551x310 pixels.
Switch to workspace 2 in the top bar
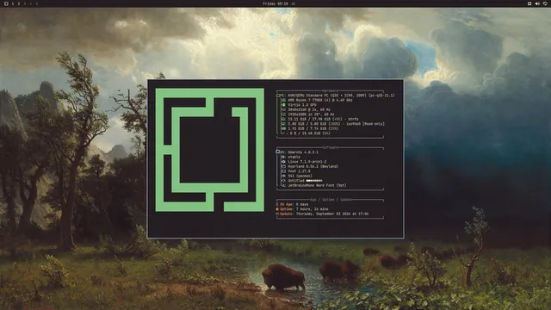tap(19, 3)
